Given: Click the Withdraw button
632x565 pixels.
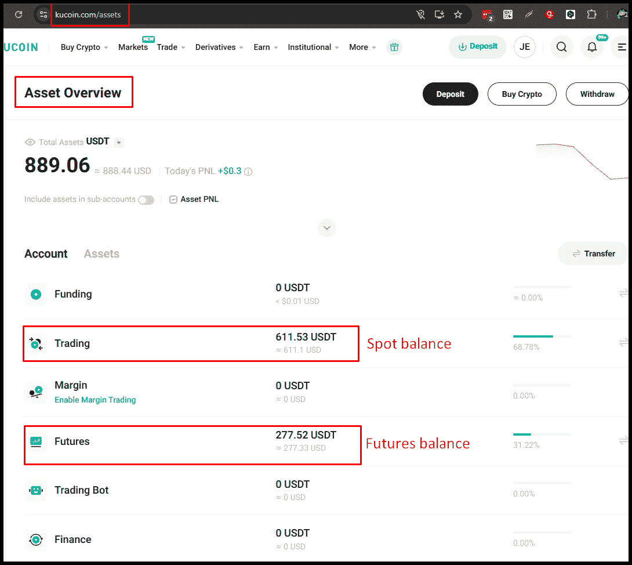Looking at the screenshot, I should (597, 94).
